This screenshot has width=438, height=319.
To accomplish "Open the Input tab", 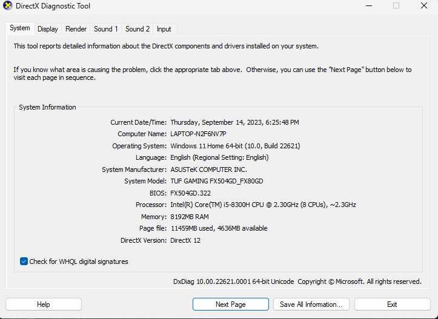I will [164, 29].
